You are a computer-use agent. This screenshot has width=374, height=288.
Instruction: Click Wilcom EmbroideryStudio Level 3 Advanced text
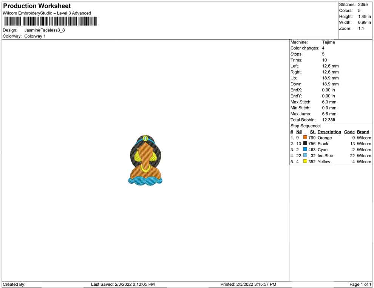pos(47,13)
